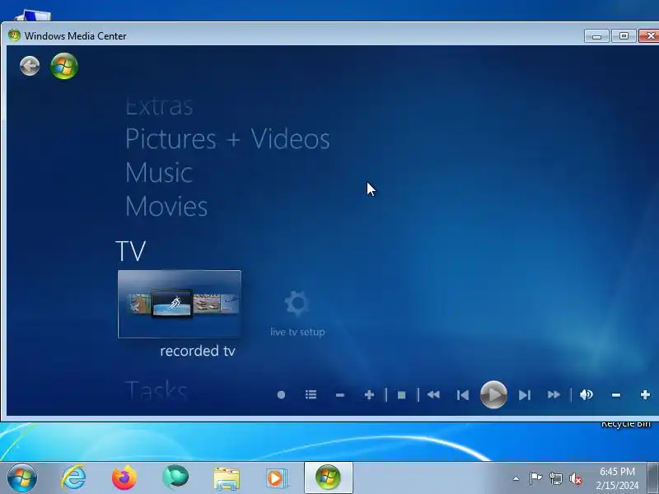Select the Movies category
This screenshot has width=659, height=494.
pyautogui.click(x=166, y=207)
